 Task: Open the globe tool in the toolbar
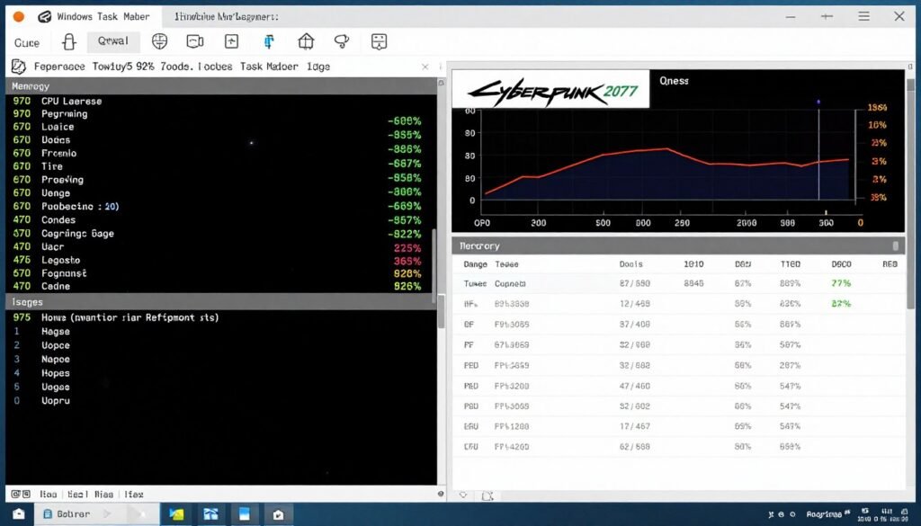tap(162, 41)
